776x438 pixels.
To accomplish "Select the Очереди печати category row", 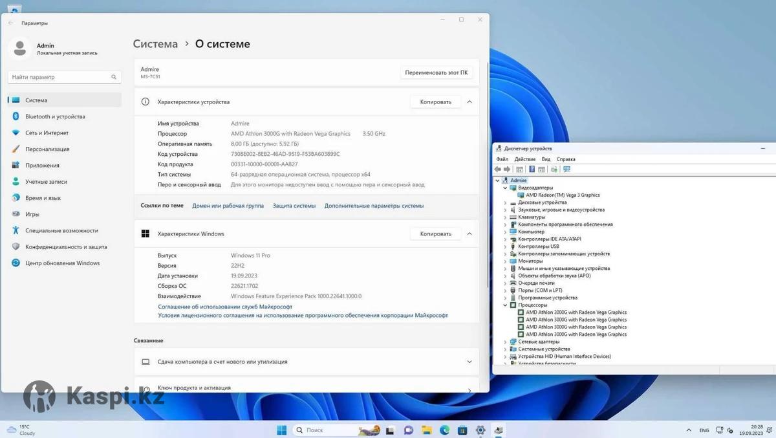I will point(536,283).
